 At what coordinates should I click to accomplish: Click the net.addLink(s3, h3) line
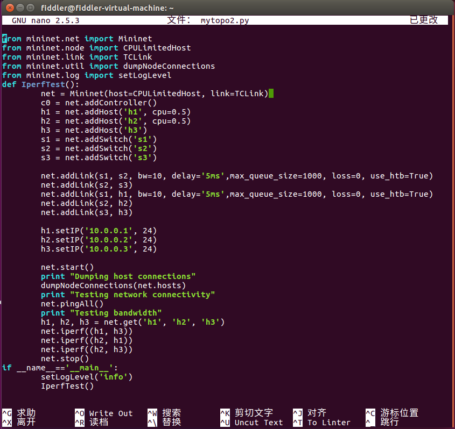pos(87,212)
